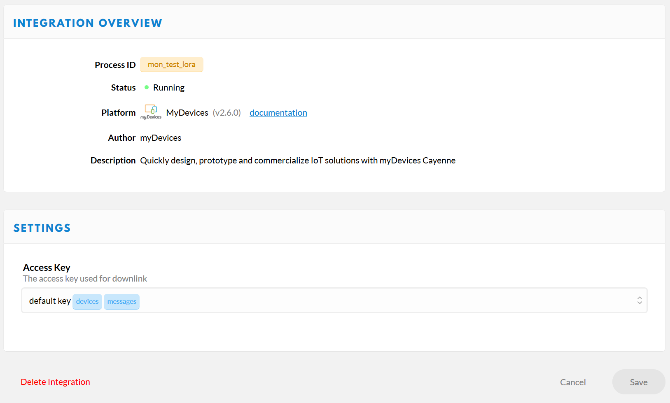Screen dimensions: 670x403
Task: Click the version (v2.6.0) label
Action: click(x=227, y=113)
